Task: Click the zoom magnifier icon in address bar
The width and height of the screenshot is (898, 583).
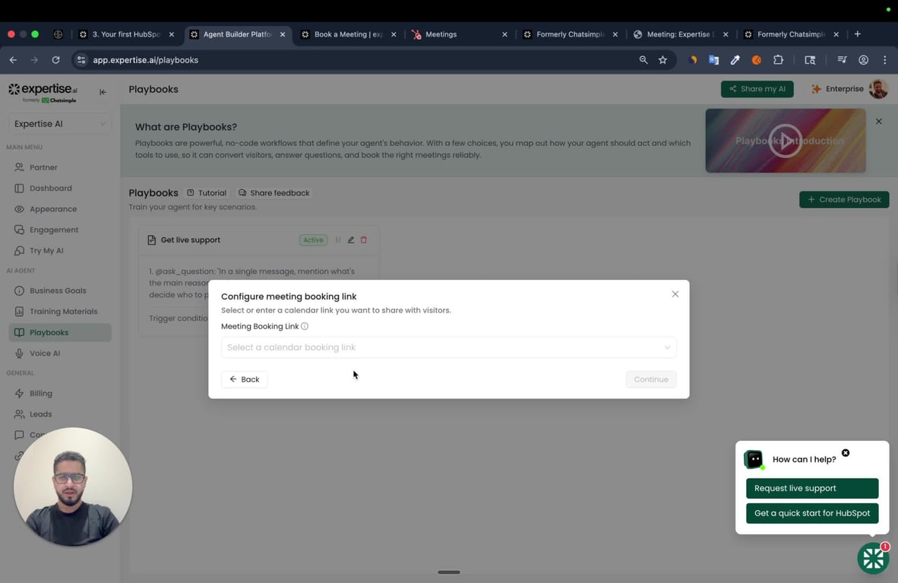Action: 643,60
